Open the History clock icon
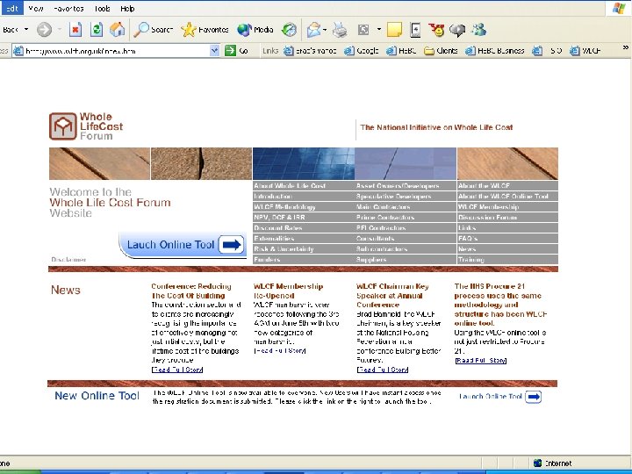The image size is (632, 474). point(289,30)
